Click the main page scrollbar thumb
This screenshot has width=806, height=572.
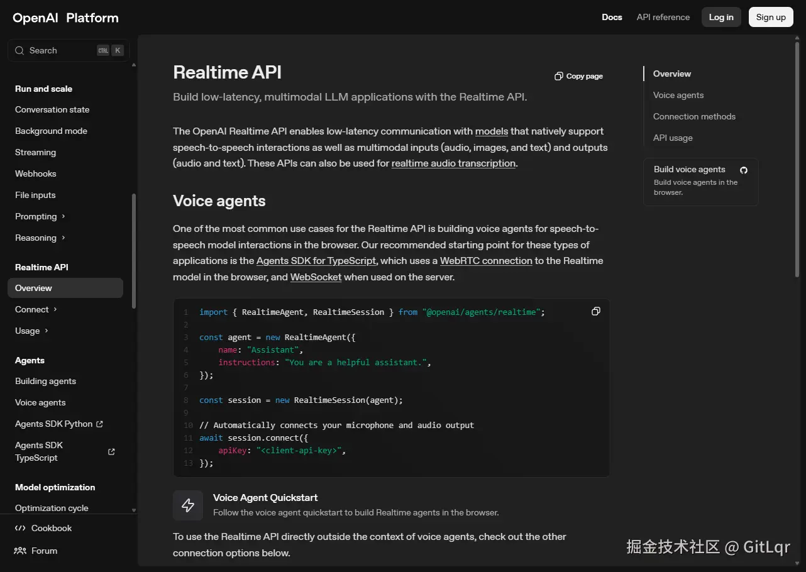[x=798, y=160]
